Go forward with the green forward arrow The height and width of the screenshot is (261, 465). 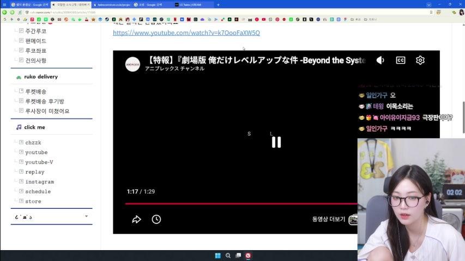point(12,12)
